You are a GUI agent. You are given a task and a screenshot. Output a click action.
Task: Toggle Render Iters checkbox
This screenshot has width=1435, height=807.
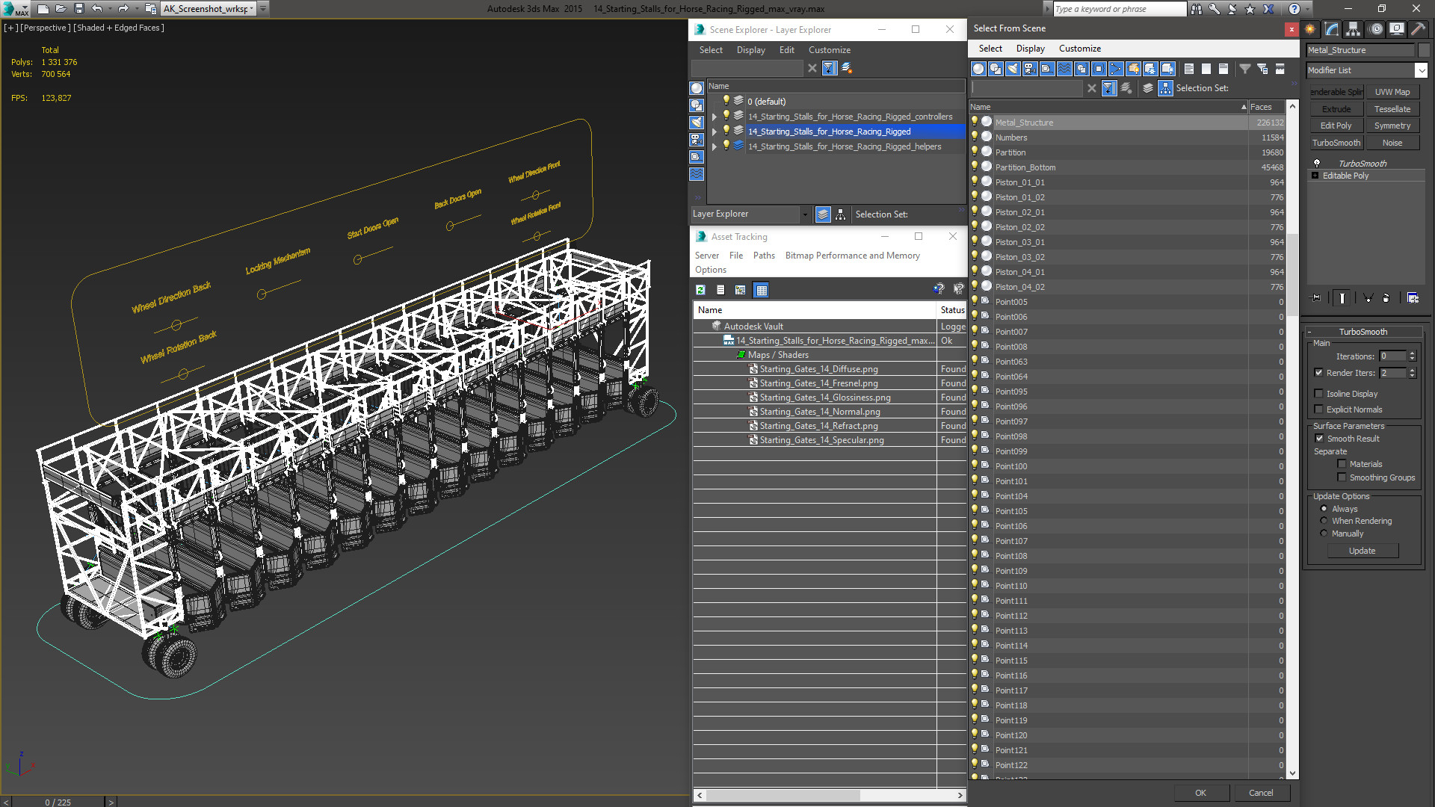point(1319,373)
